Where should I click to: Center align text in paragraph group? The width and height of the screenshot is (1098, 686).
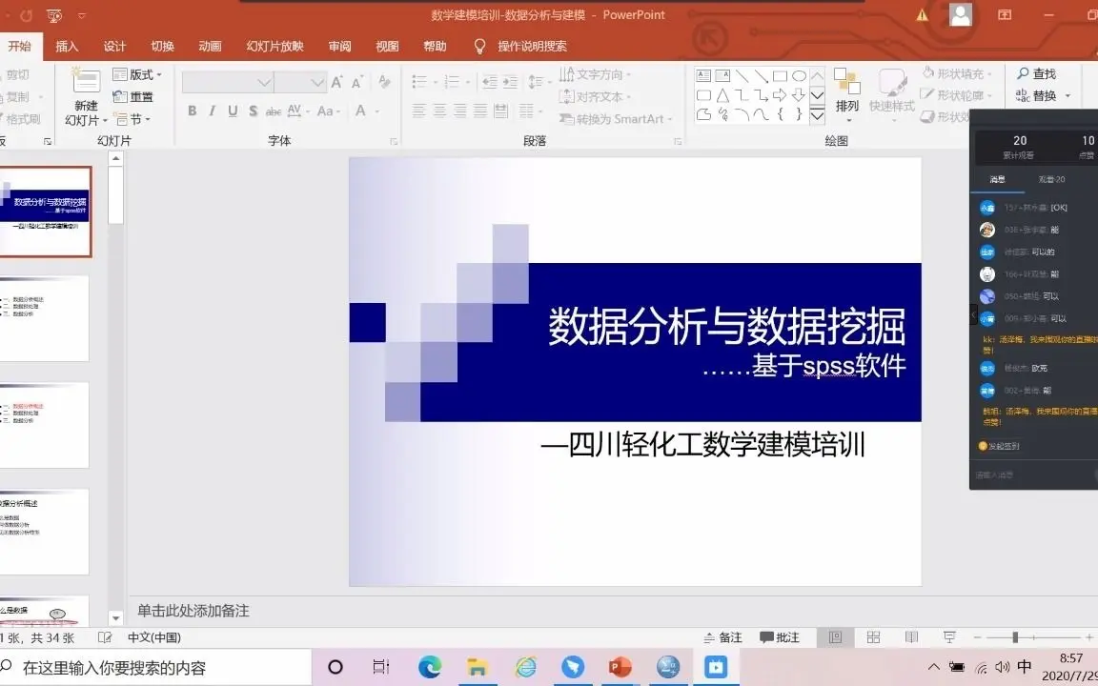(439, 111)
